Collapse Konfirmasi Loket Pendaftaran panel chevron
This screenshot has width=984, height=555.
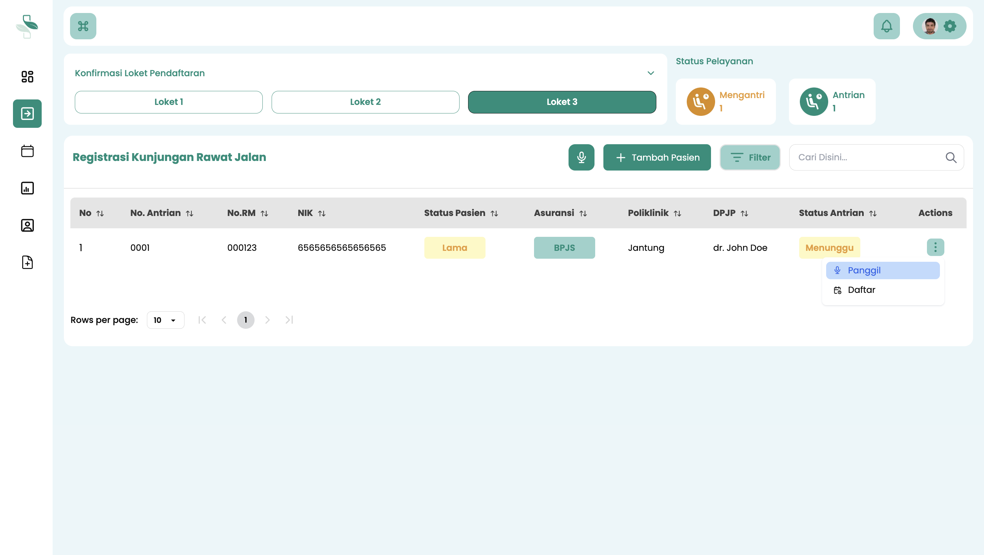[x=651, y=73]
